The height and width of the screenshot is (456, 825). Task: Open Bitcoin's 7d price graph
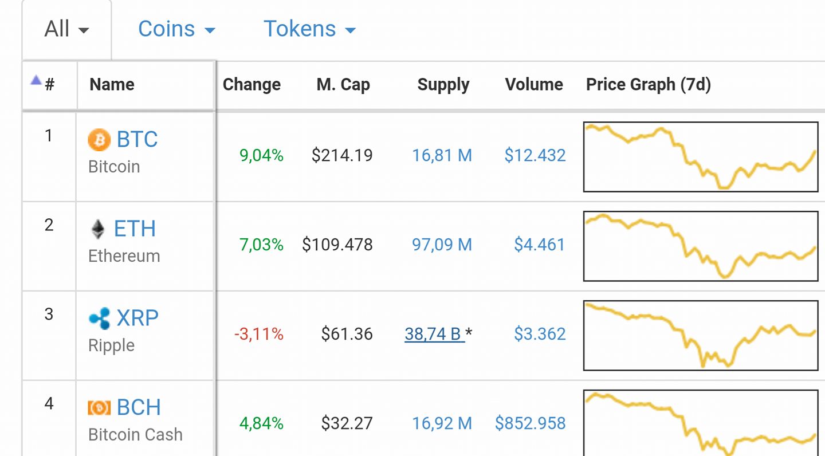701,156
